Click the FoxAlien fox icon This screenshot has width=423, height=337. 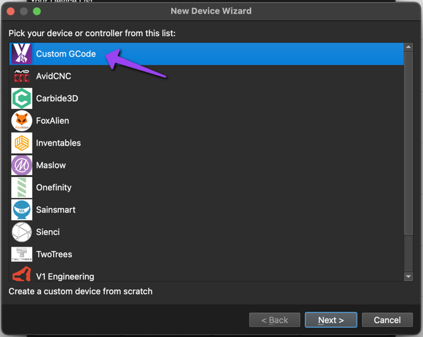pos(22,121)
